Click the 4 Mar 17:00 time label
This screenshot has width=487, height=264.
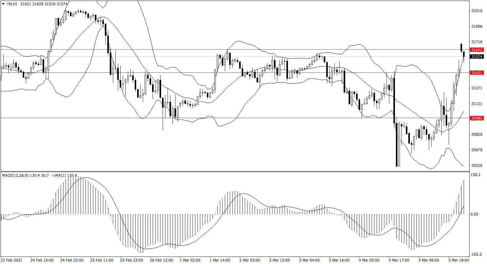click(399, 260)
